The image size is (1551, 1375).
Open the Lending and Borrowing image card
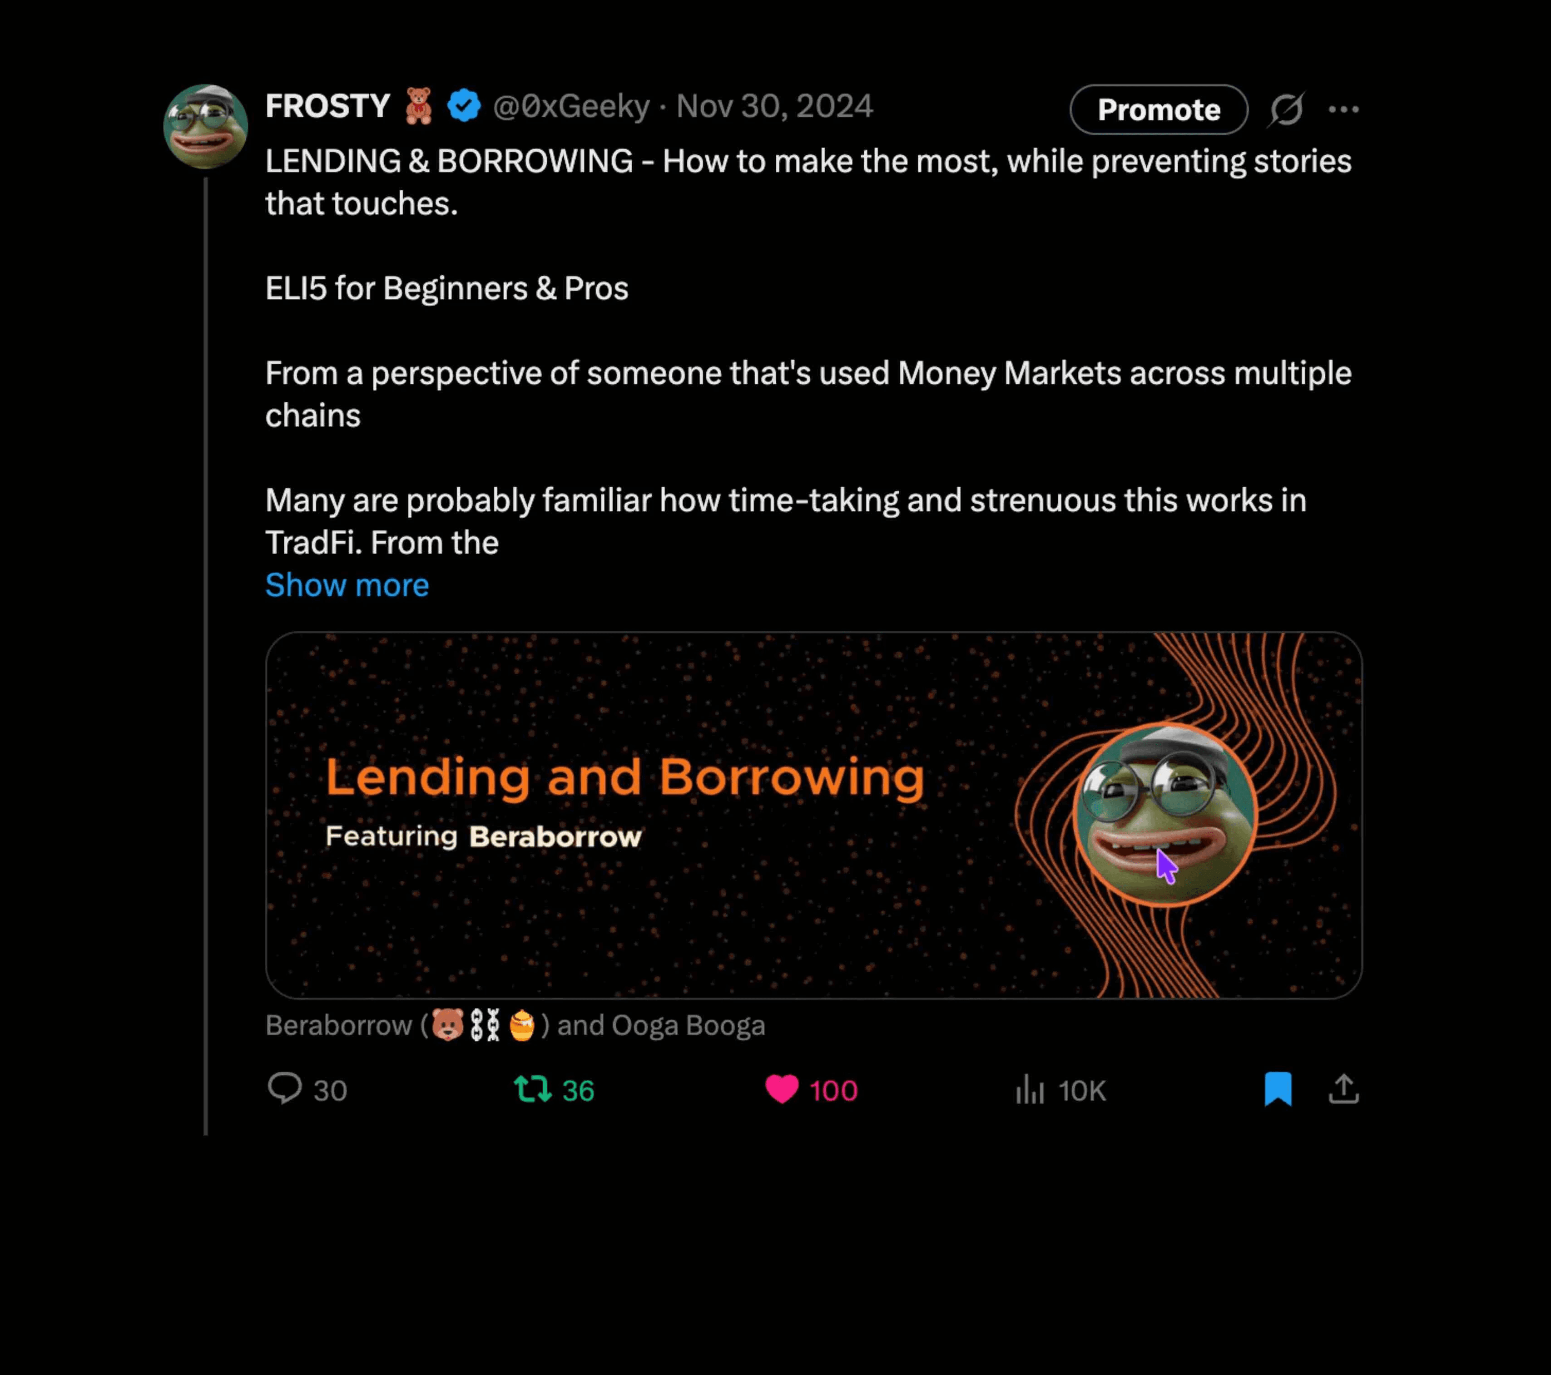pyautogui.click(x=813, y=815)
